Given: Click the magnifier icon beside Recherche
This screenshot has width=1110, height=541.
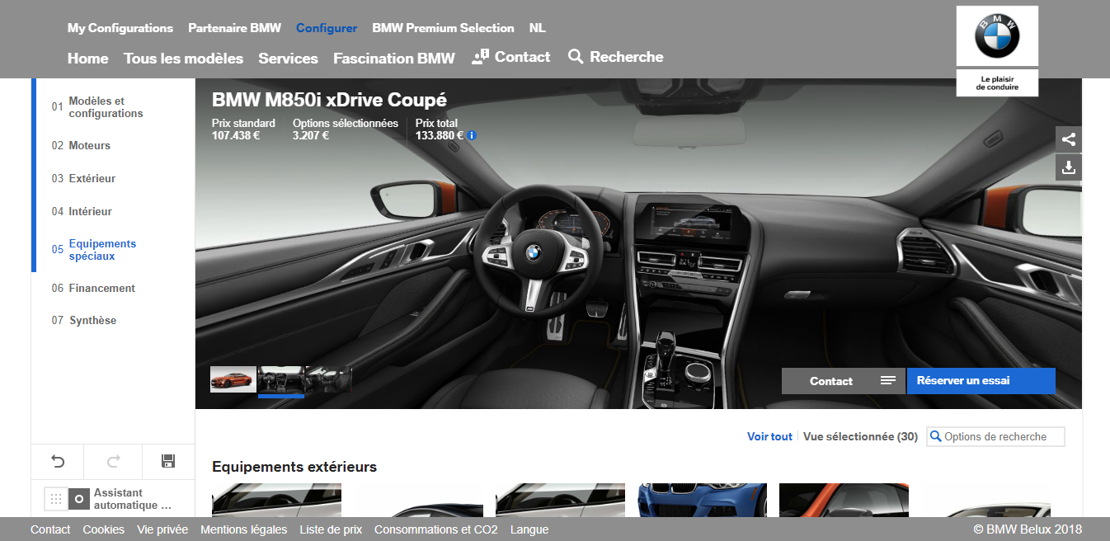Looking at the screenshot, I should (x=576, y=57).
